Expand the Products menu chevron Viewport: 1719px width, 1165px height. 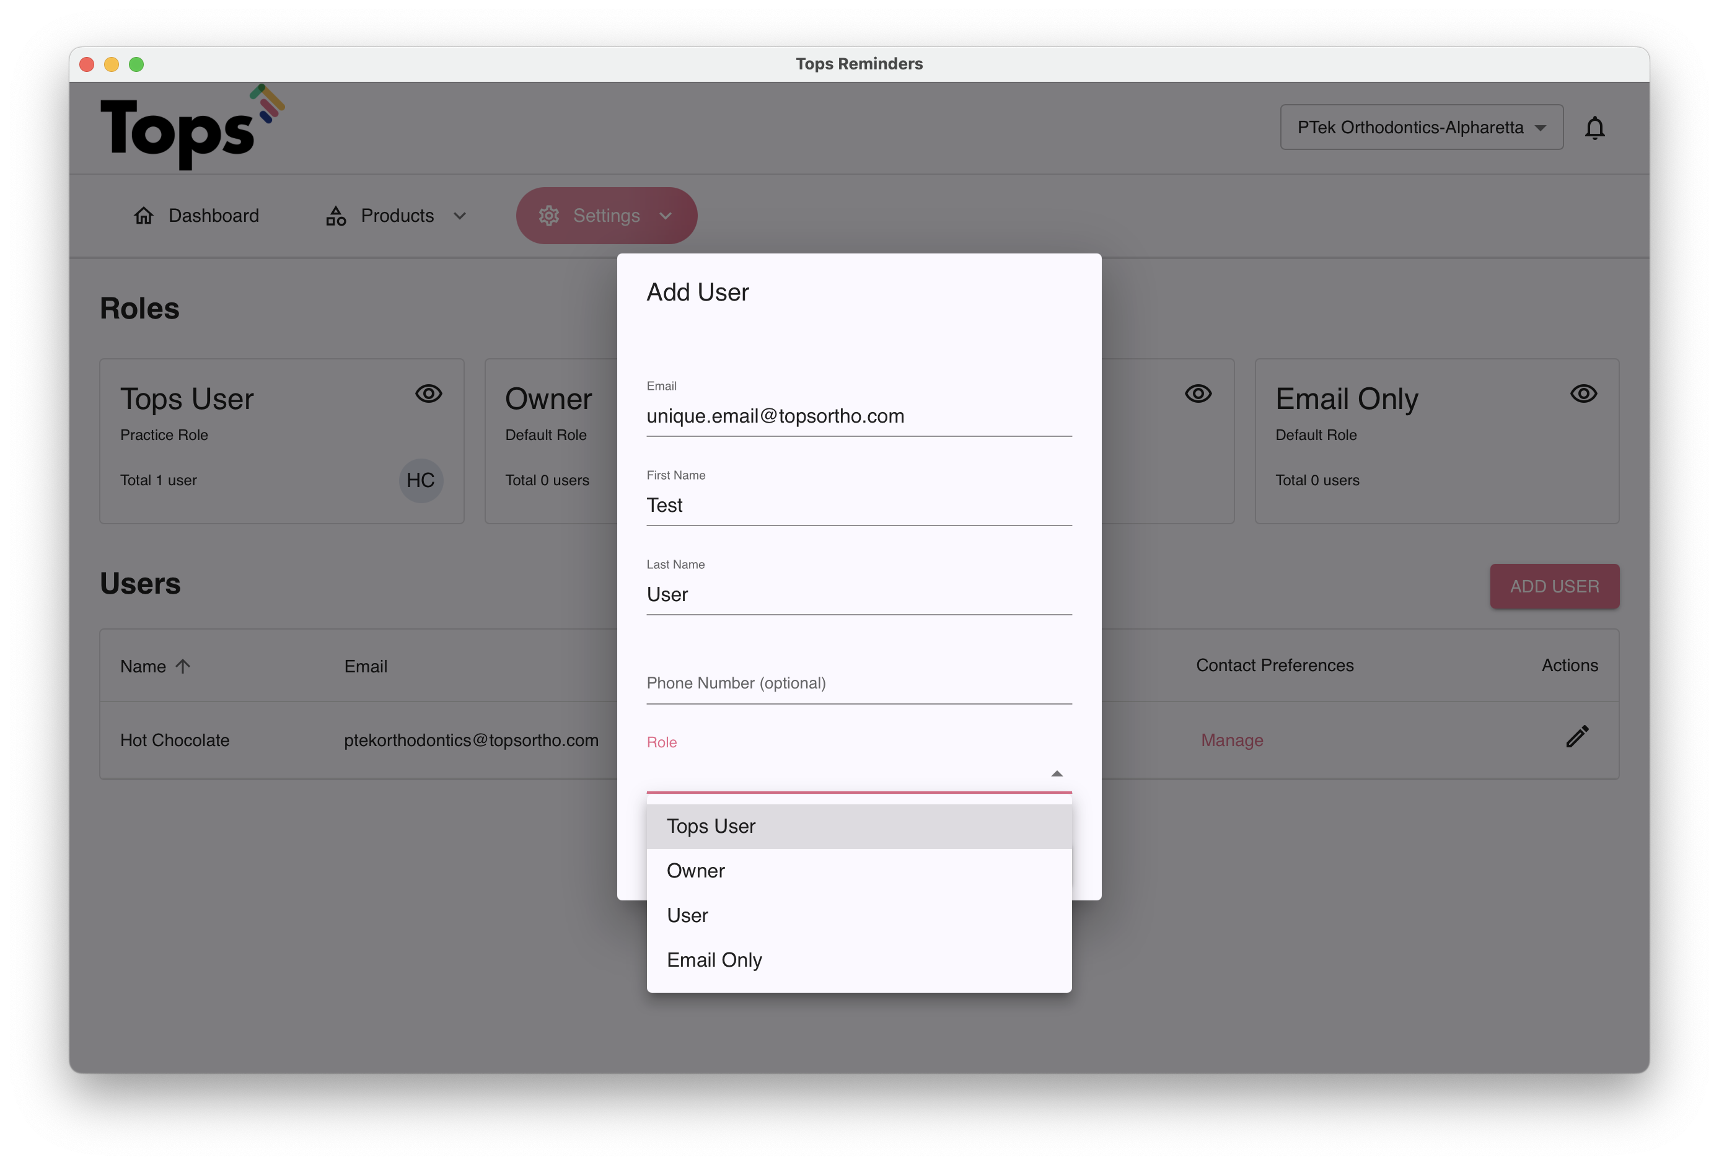[459, 216]
